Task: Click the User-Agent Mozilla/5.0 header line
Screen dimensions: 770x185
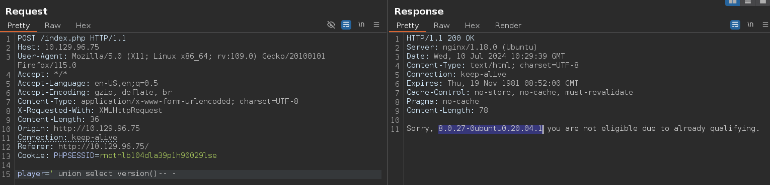Action: click(x=171, y=56)
